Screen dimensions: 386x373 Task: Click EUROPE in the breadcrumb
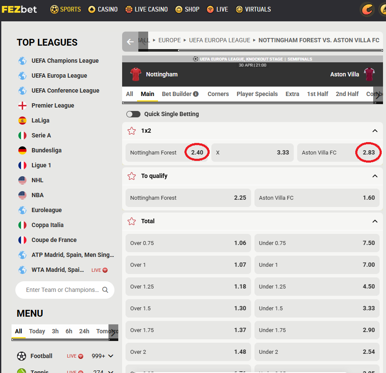(x=170, y=40)
